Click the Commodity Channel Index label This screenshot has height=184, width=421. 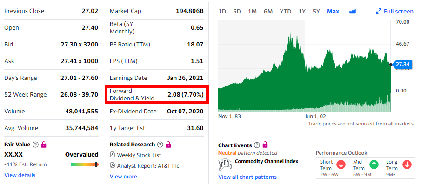267,162
